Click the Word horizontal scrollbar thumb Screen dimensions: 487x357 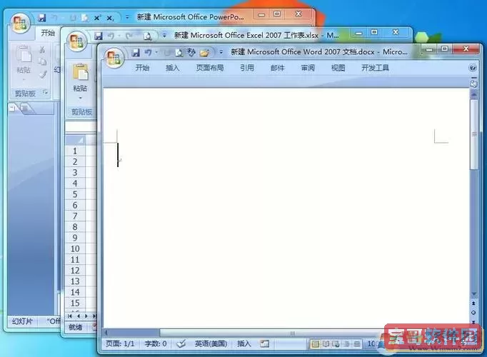point(292,333)
